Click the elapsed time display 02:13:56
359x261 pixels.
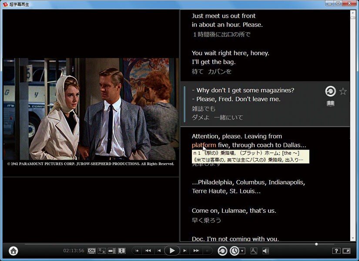click(74, 251)
